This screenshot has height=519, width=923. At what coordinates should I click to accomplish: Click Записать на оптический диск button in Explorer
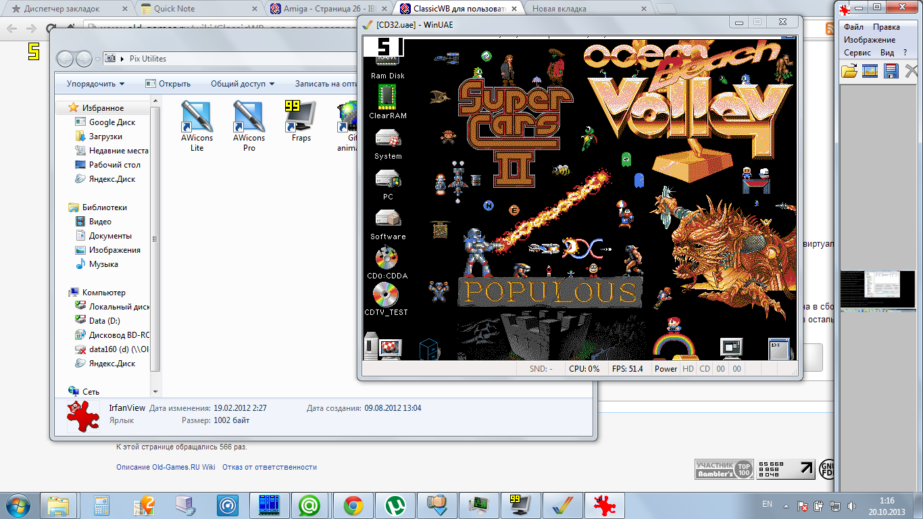tap(324, 84)
